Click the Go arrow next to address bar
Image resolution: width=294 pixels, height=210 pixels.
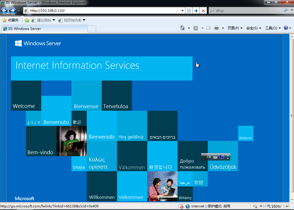[196, 11]
